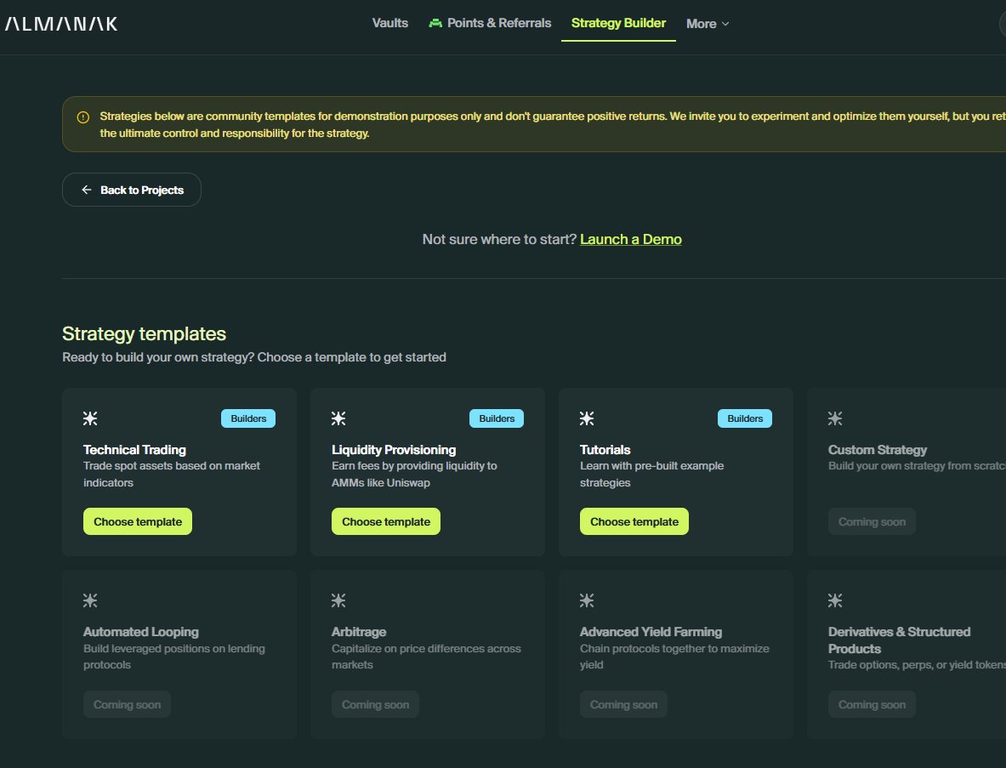Screen dimensions: 1006x768
Task: Choose template for Technical Trading
Action: coord(137,521)
